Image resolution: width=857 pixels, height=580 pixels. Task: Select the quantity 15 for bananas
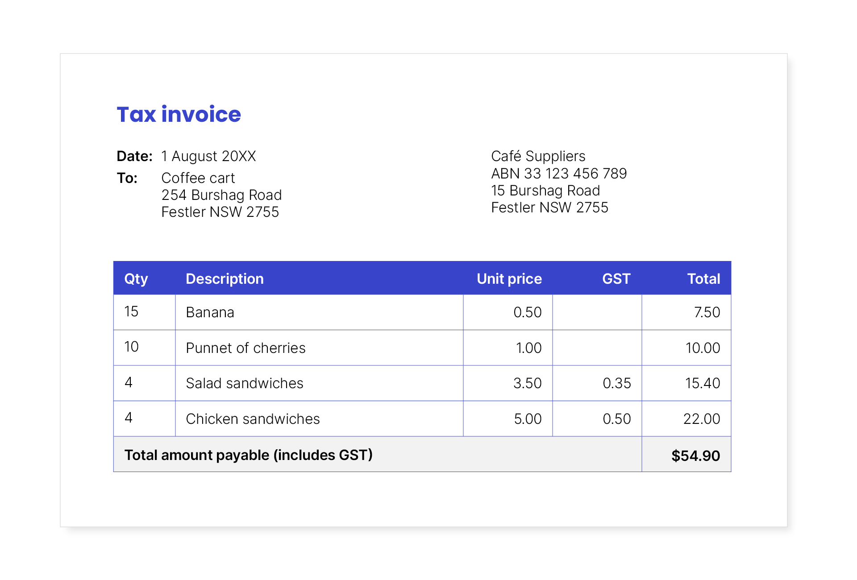131,312
